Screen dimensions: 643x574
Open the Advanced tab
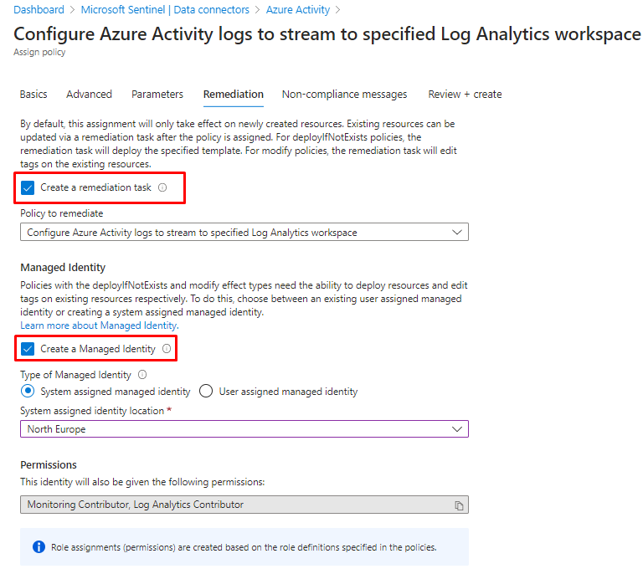(x=89, y=95)
